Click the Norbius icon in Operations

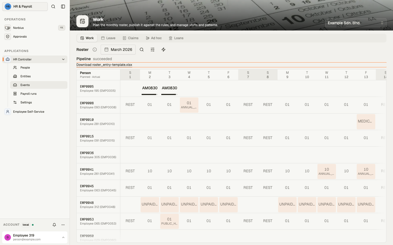(8, 28)
